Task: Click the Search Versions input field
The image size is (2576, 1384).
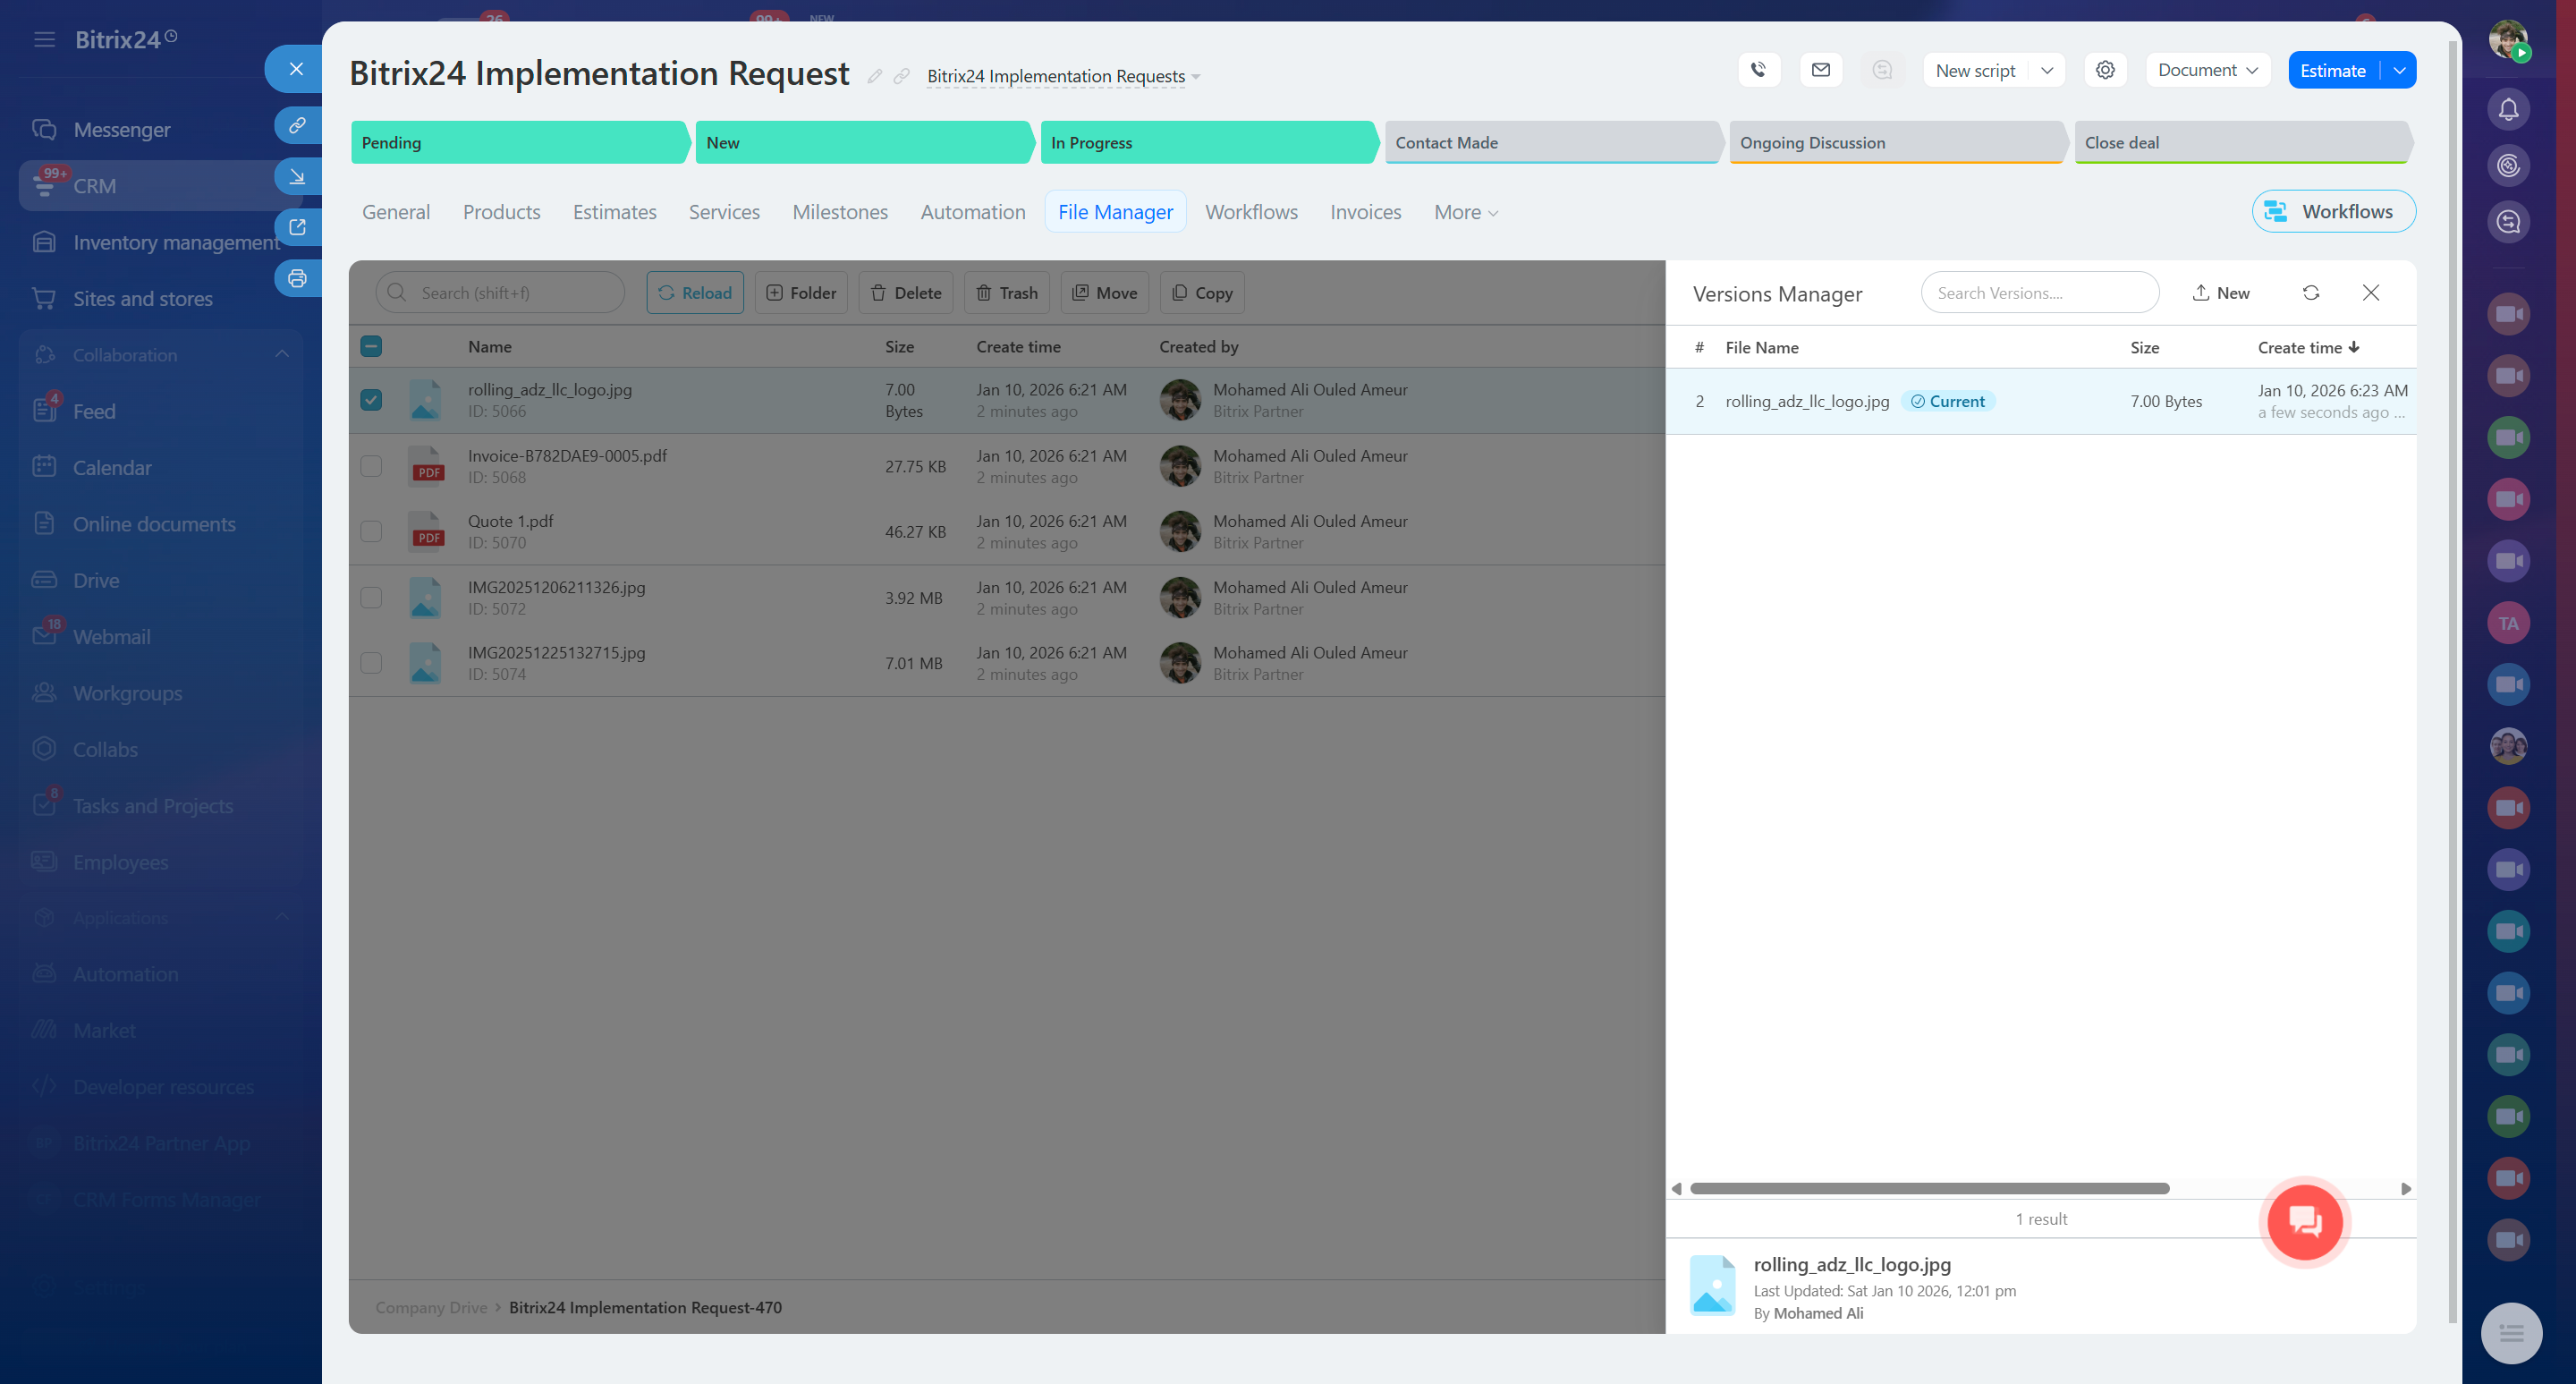Action: 2039,293
